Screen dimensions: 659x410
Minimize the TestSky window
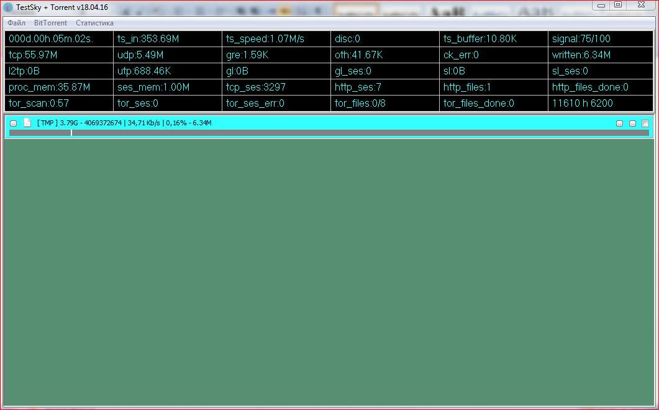(x=601, y=5)
